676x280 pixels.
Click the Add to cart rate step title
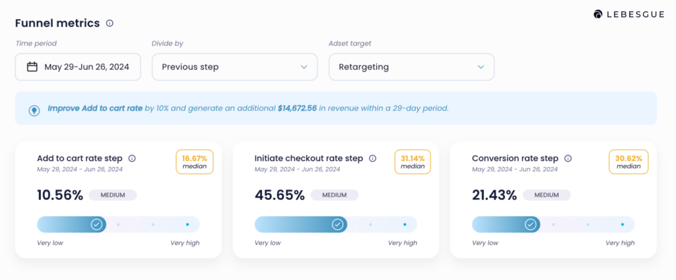[x=80, y=158]
